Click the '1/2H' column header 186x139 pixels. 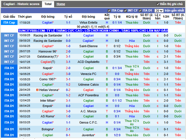(166, 17)
